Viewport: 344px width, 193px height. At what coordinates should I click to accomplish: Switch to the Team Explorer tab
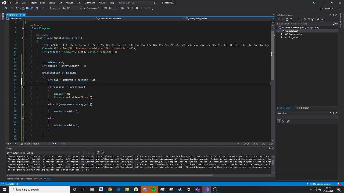tap(302, 108)
